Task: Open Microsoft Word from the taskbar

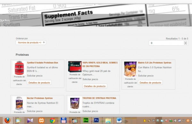Action: click(x=119, y=120)
